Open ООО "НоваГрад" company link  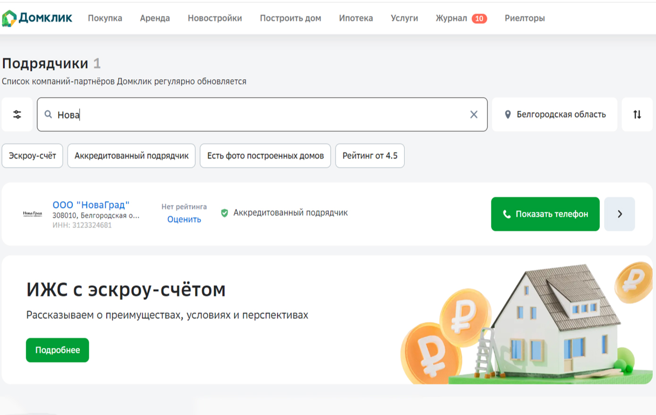tap(91, 205)
